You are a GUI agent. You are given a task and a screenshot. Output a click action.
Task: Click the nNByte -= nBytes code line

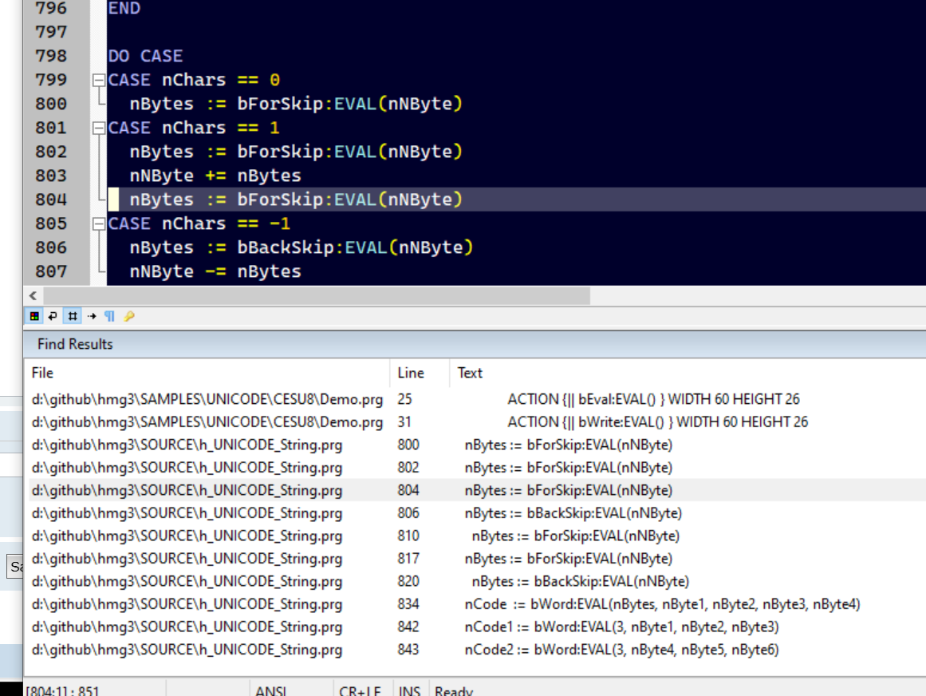[215, 271]
